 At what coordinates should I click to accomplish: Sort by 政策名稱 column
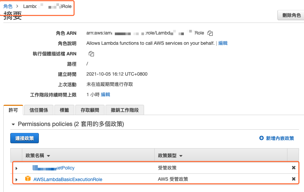pyautogui.click(x=38, y=156)
